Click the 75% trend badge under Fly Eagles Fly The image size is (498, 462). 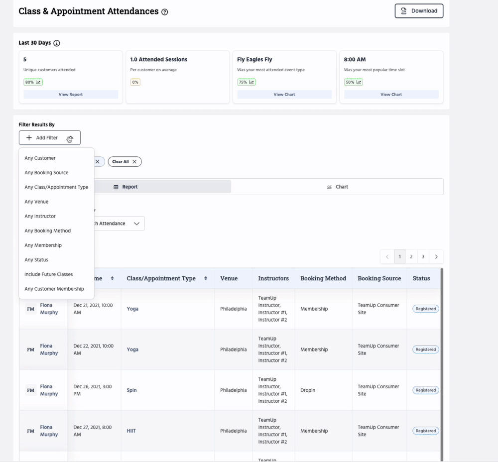246,82
